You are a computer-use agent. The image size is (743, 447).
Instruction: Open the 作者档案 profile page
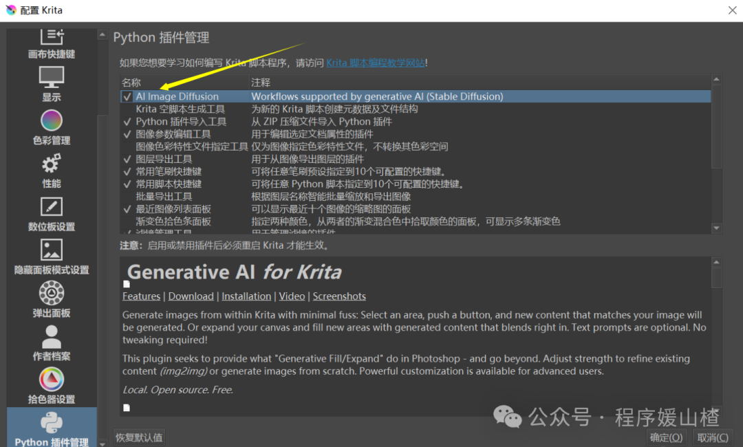point(52,343)
